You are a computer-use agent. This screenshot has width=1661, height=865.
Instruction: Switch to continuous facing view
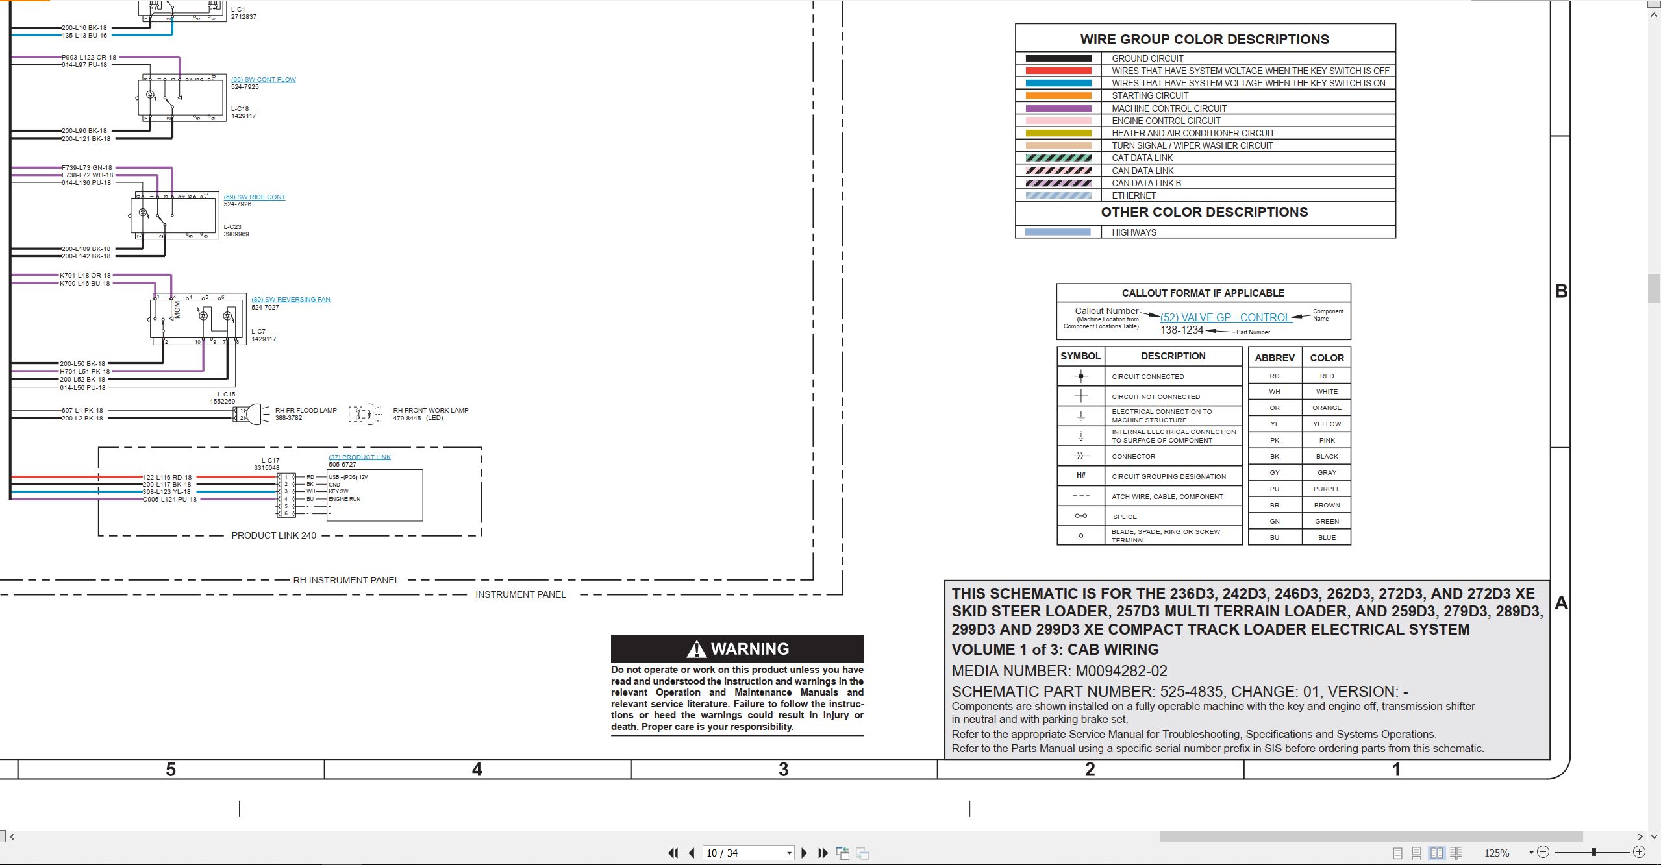click(1456, 853)
